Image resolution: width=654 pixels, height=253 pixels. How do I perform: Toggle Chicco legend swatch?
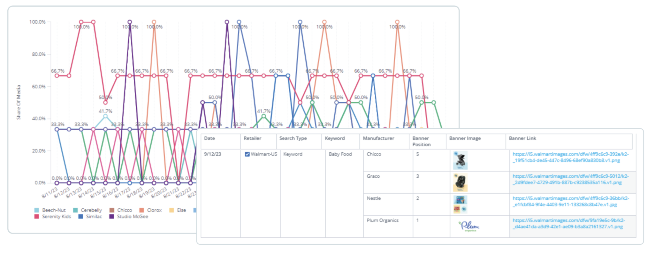[x=112, y=210]
